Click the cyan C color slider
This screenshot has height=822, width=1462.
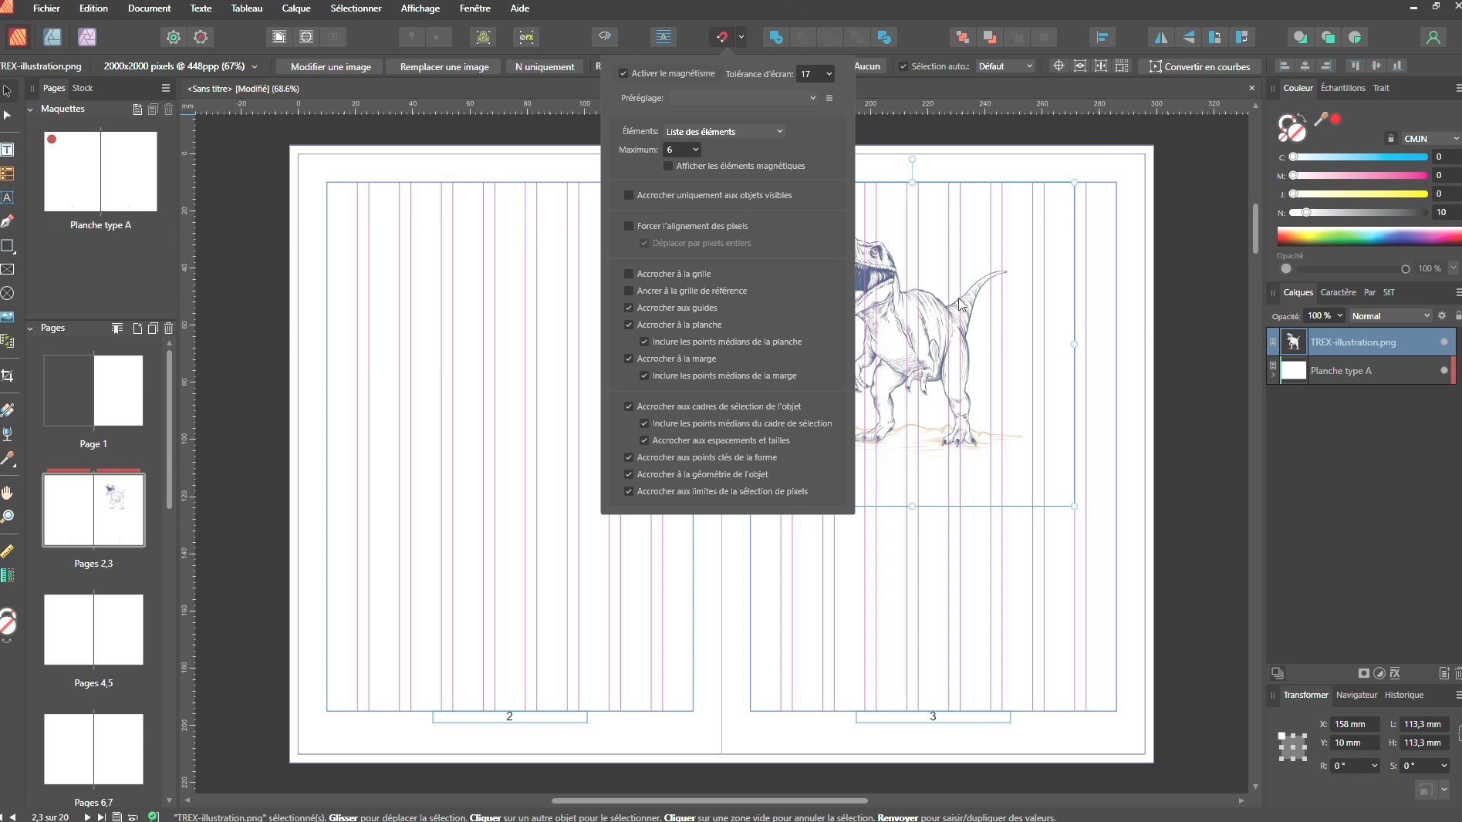[x=1359, y=157]
